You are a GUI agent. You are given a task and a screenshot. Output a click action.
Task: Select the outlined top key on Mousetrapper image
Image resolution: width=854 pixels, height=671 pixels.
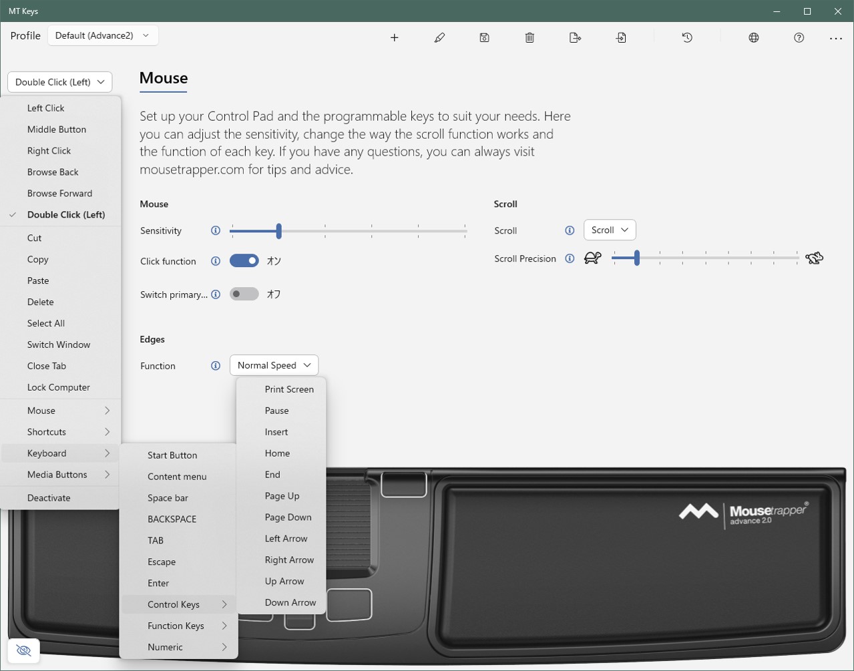[x=404, y=485]
